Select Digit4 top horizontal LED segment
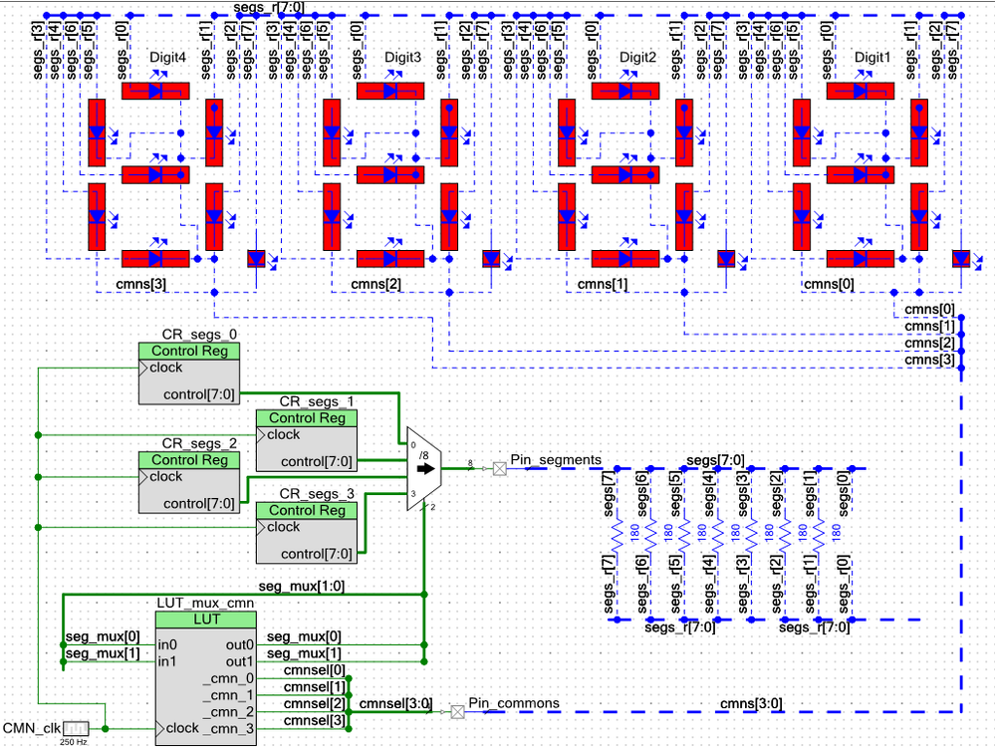The image size is (995, 748). point(155,91)
